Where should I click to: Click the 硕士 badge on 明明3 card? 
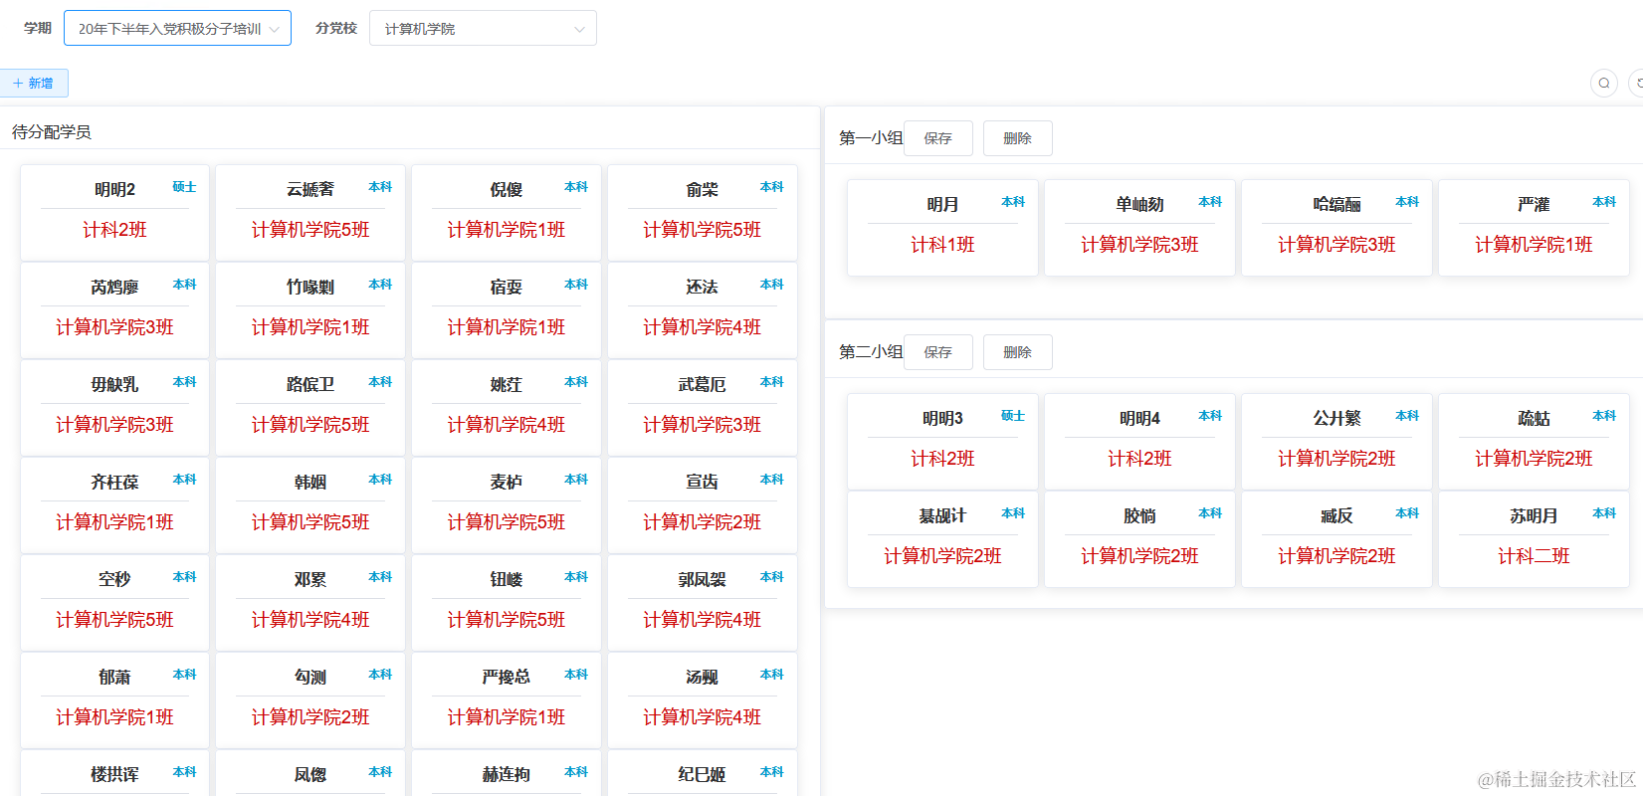[1013, 416]
